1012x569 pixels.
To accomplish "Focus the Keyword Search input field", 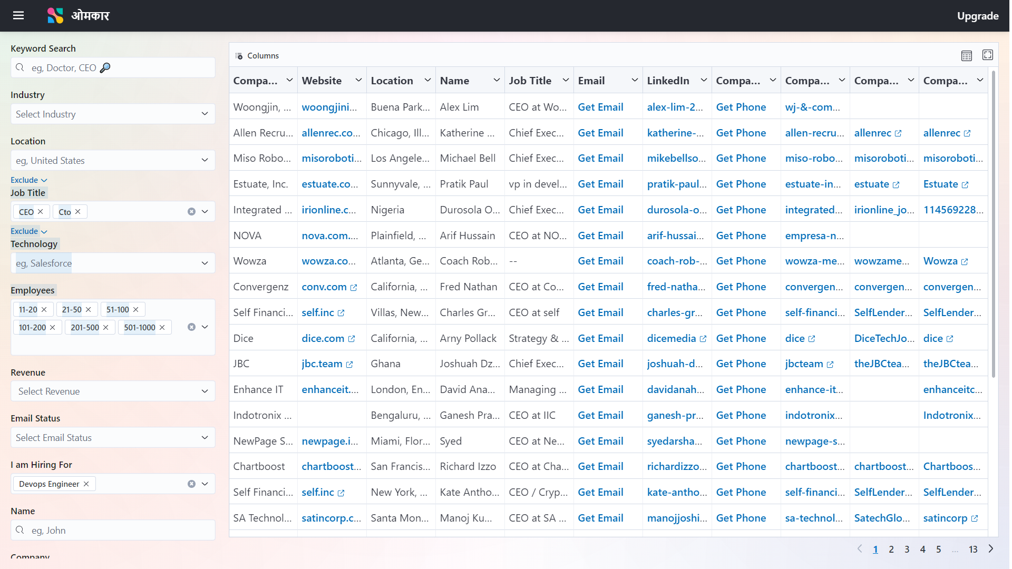I will point(113,68).
